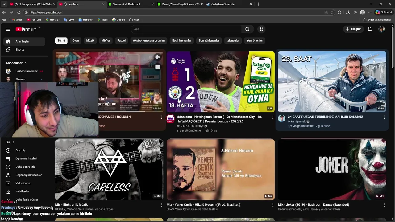
Task: Select the İzlenenler filter chip
Action: pyautogui.click(x=233, y=40)
